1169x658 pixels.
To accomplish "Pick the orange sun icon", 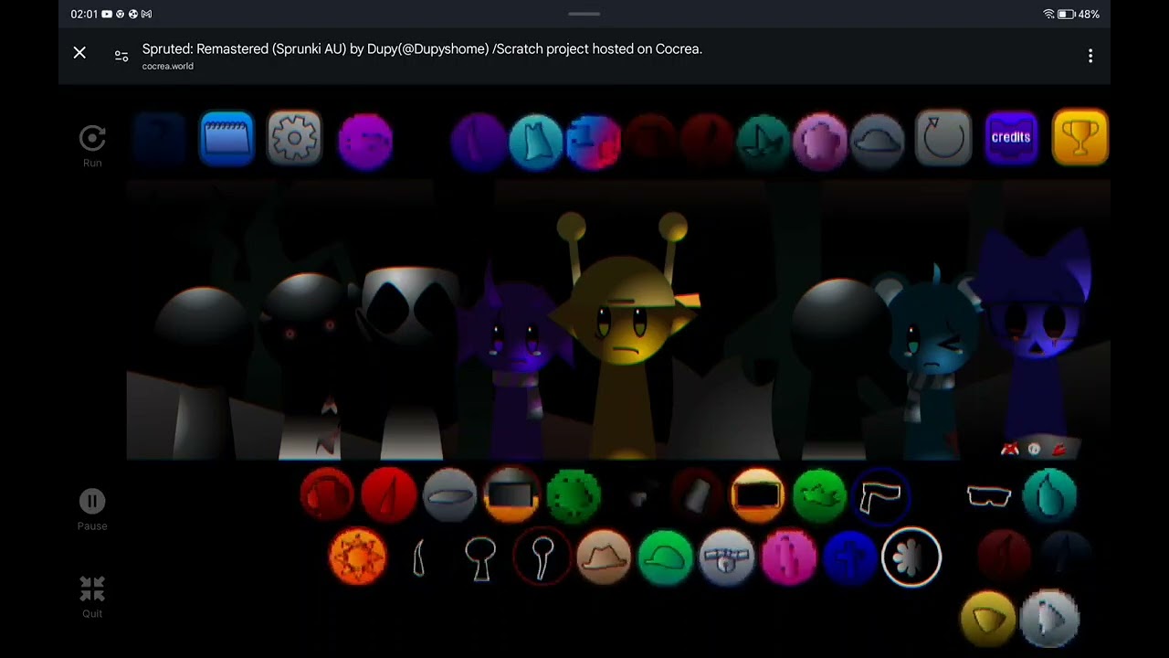I will click(358, 557).
